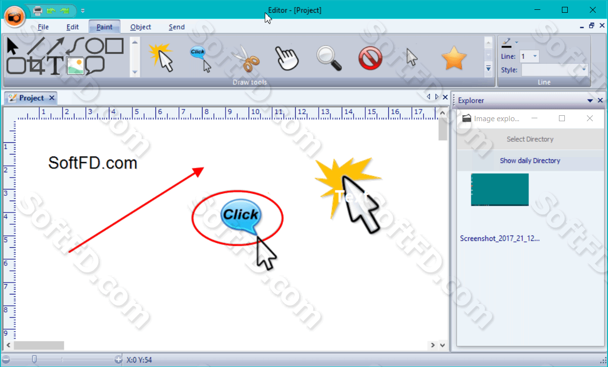Switch to the Paint ribbon tab
608x367 pixels.
(x=104, y=27)
